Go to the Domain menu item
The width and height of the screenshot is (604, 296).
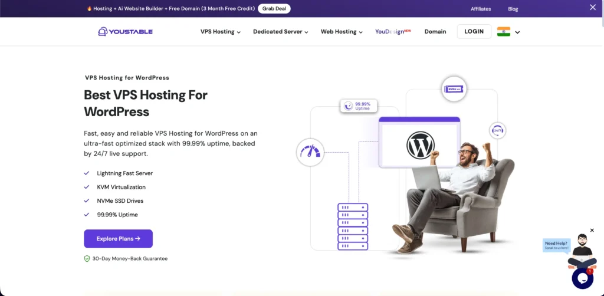(435, 32)
